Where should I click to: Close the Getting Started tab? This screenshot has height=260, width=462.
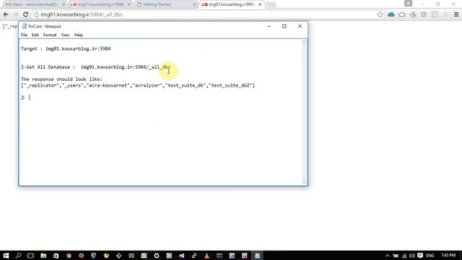pos(194,4)
